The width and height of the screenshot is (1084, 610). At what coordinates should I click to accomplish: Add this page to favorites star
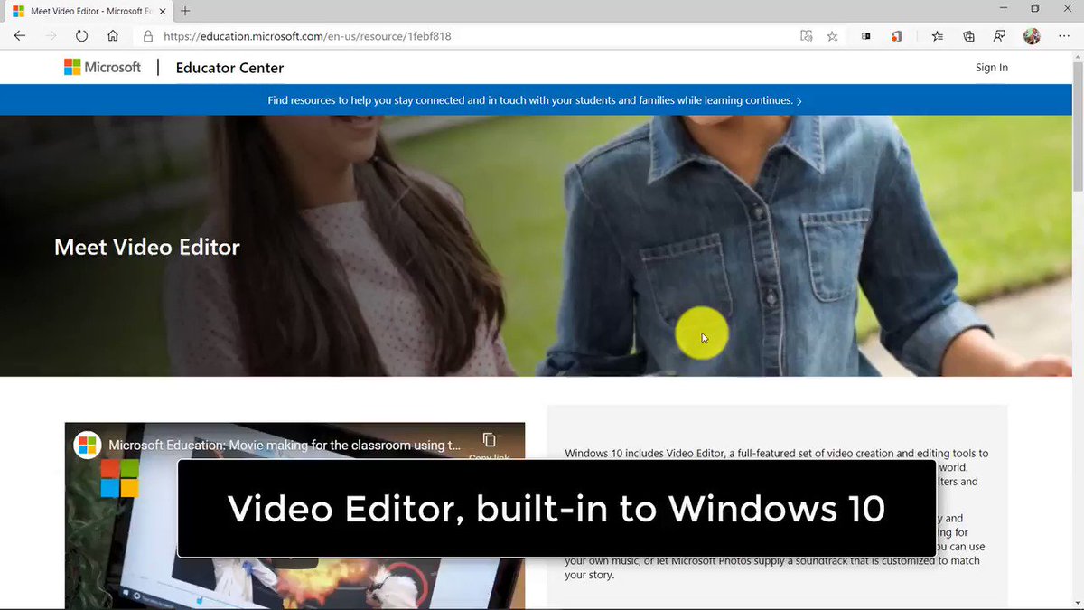pyautogui.click(x=833, y=36)
